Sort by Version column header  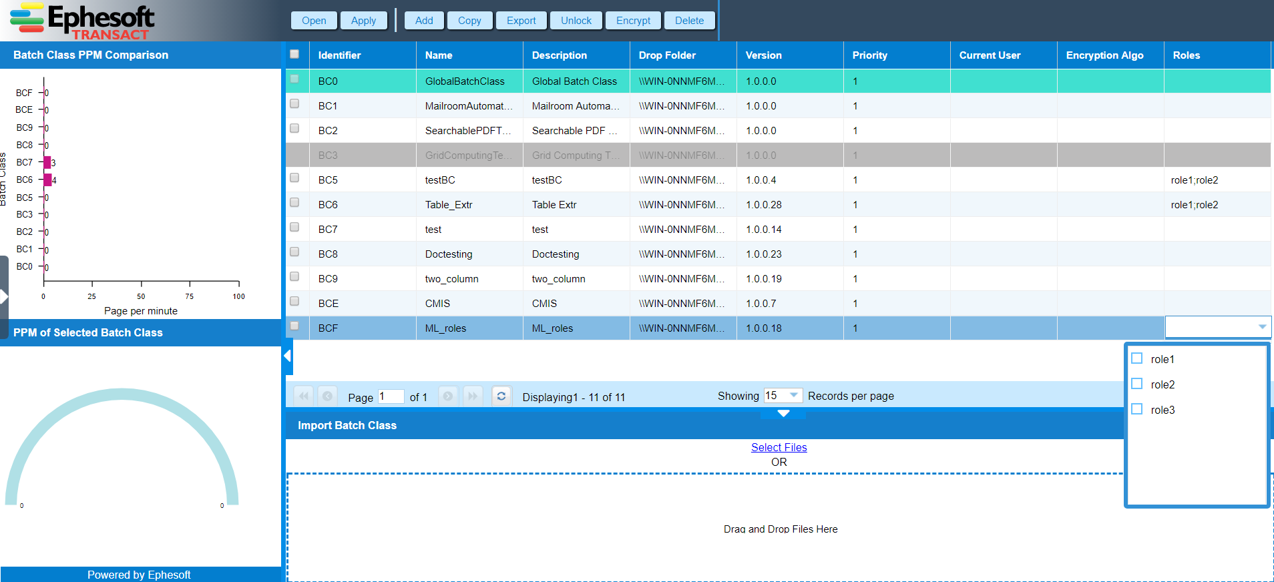(x=790, y=55)
